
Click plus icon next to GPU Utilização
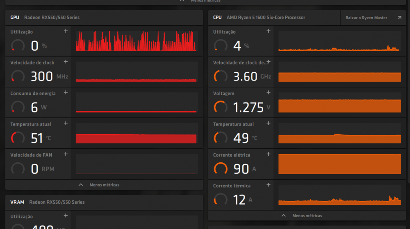66,31
